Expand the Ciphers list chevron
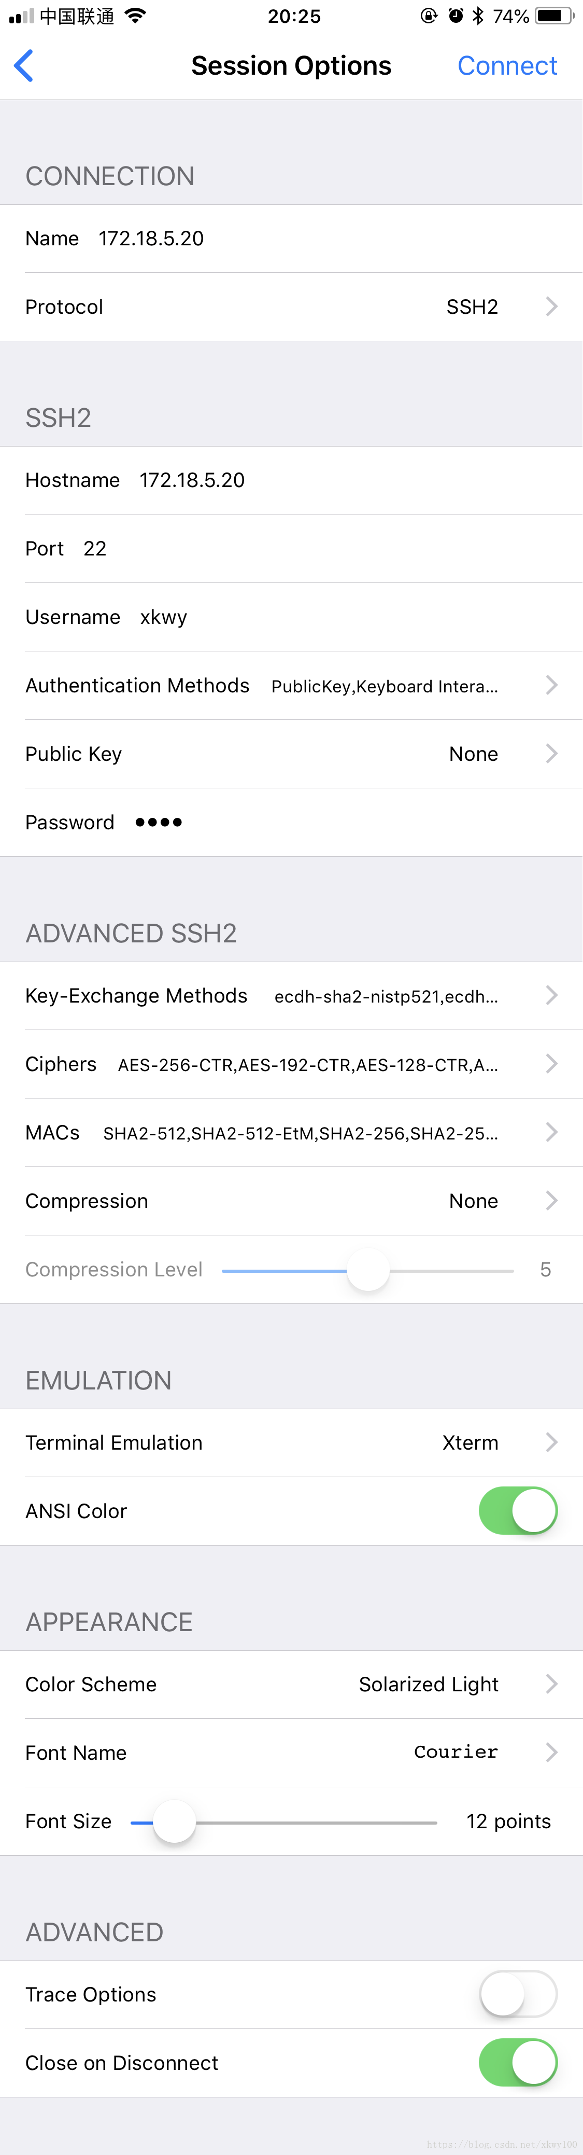Screen dimensions: 583x2155 [x=551, y=1063]
